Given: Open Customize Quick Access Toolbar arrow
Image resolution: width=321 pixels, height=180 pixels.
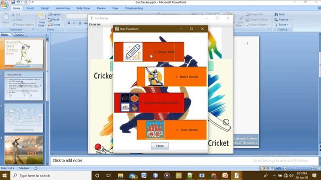Looking at the screenshot, I should point(33,2).
